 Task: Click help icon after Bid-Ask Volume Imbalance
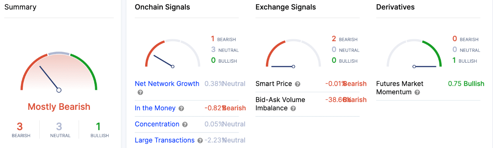point(293,109)
